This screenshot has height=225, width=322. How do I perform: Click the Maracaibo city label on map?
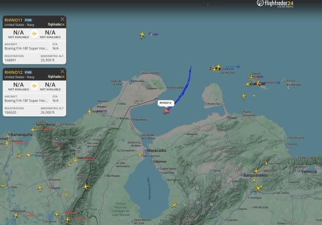click(157, 150)
